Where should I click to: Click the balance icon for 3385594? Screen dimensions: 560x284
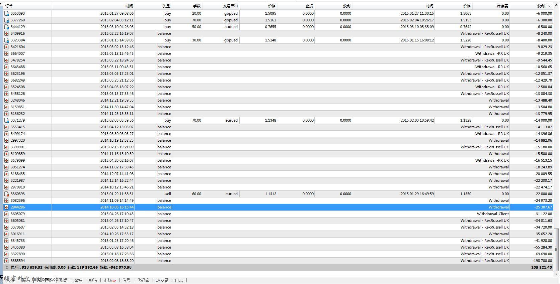[6, 261]
